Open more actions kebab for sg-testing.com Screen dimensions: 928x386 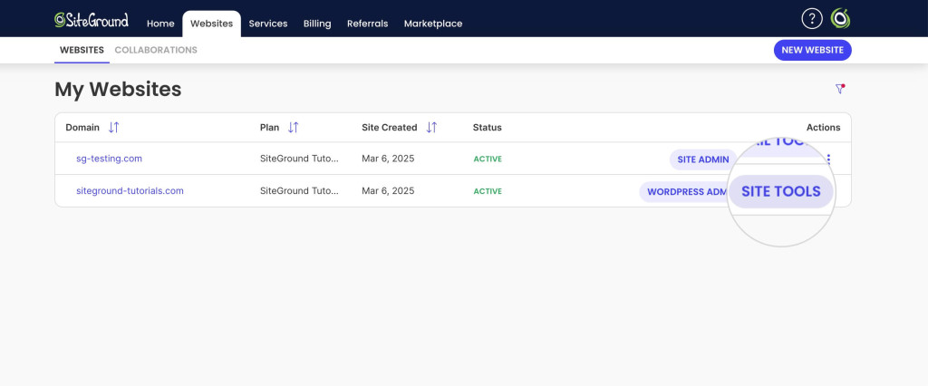click(828, 159)
